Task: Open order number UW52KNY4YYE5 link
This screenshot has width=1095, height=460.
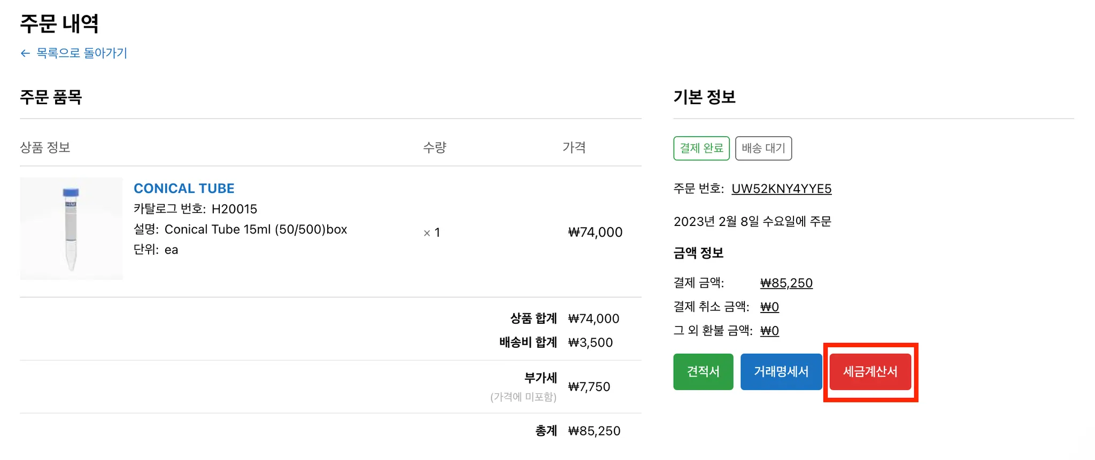Action: (x=781, y=189)
